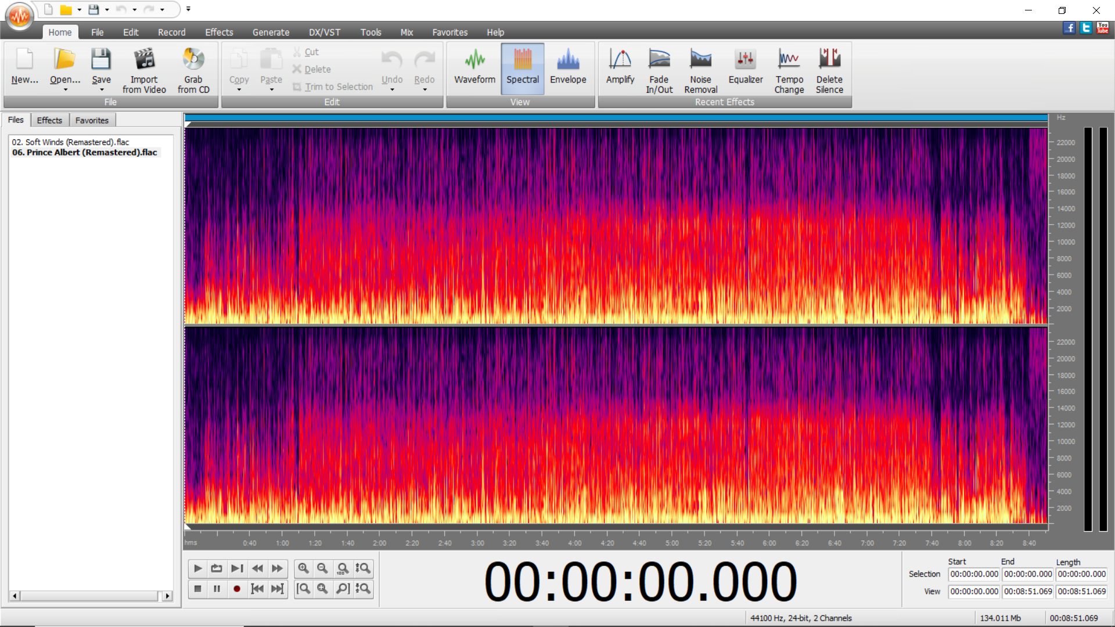1115x627 pixels.
Task: Click the zoom in horizontally magnifier
Action: coord(303,568)
